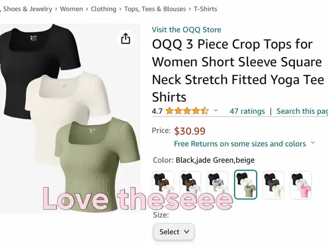Select the Black, jade Green, beige swatch

(245, 184)
